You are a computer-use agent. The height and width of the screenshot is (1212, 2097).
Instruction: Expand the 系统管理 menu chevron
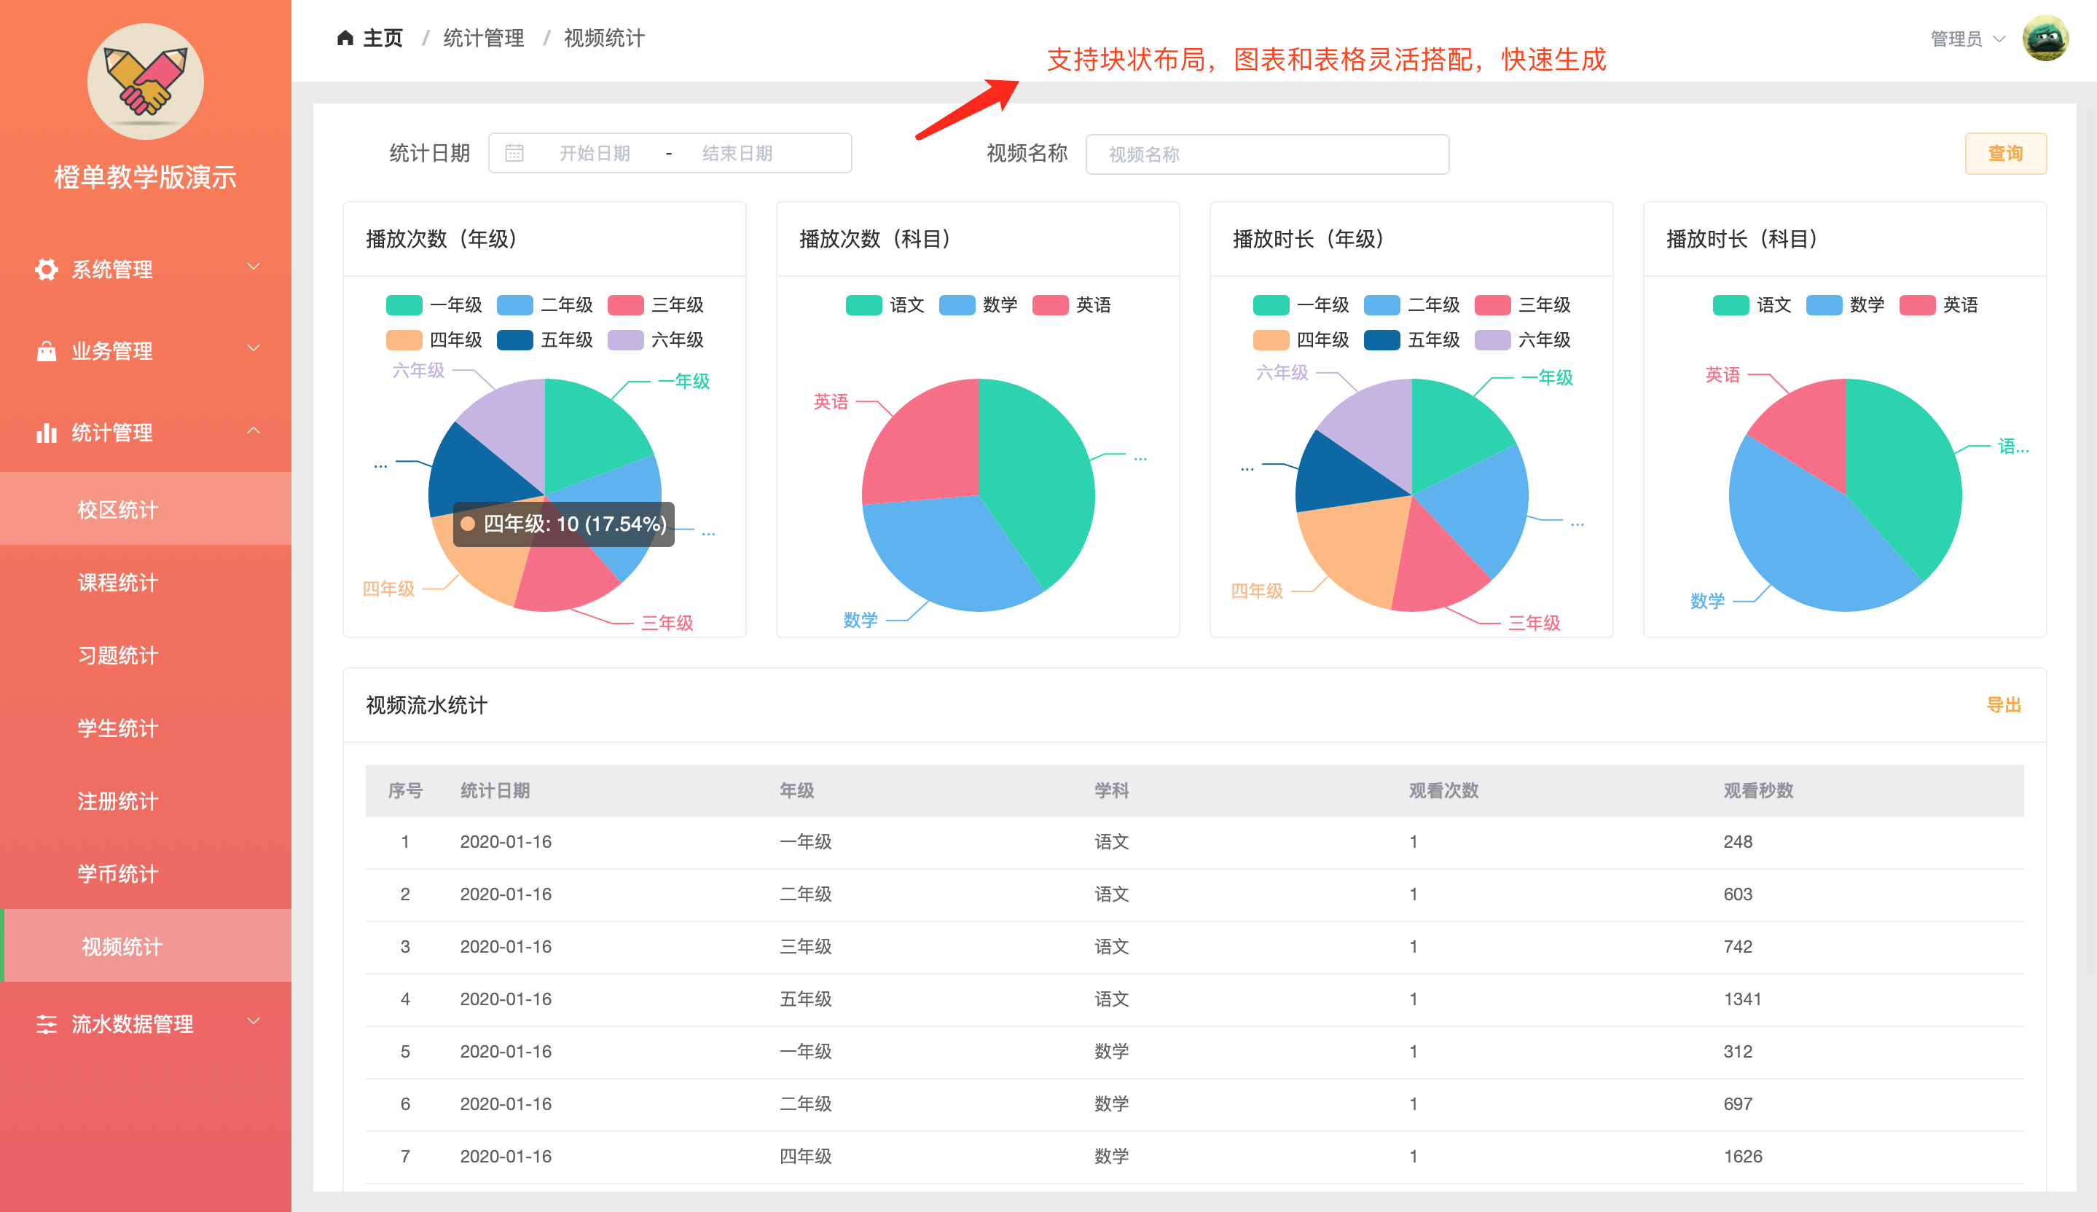[254, 267]
